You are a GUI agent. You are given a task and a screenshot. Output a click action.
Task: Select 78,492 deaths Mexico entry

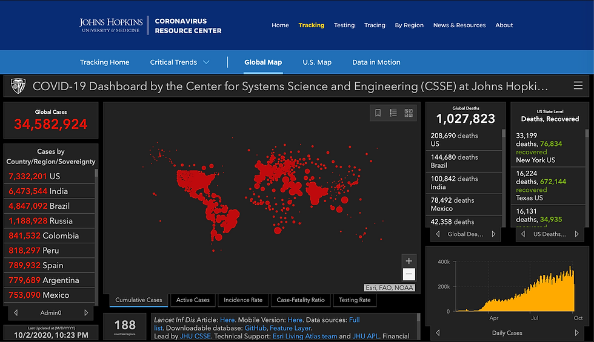point(464,205)
